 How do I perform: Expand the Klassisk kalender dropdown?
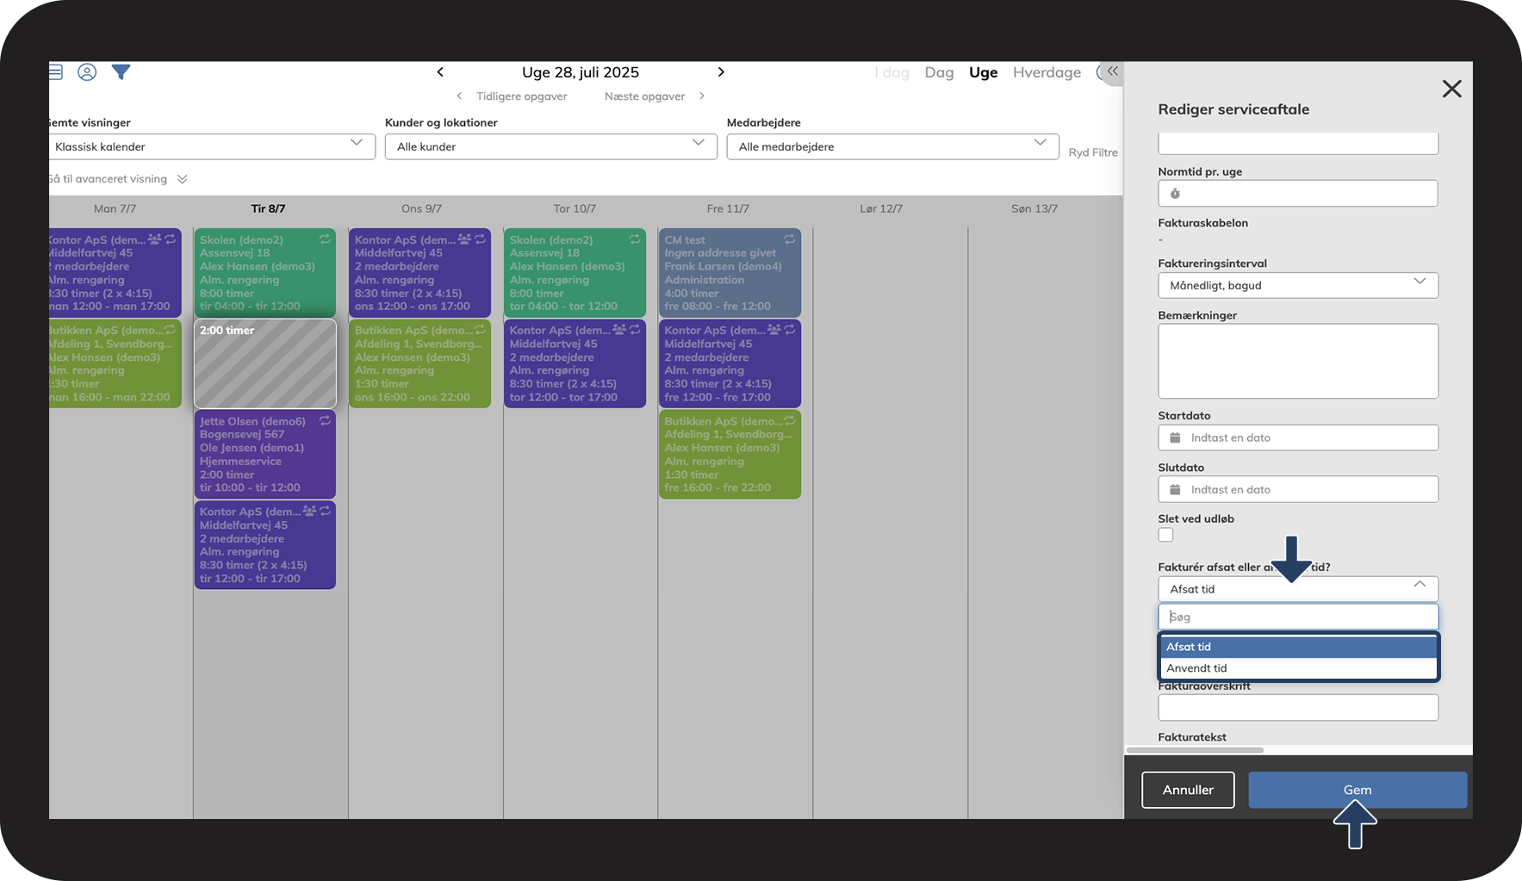click(x=212, y=146)
